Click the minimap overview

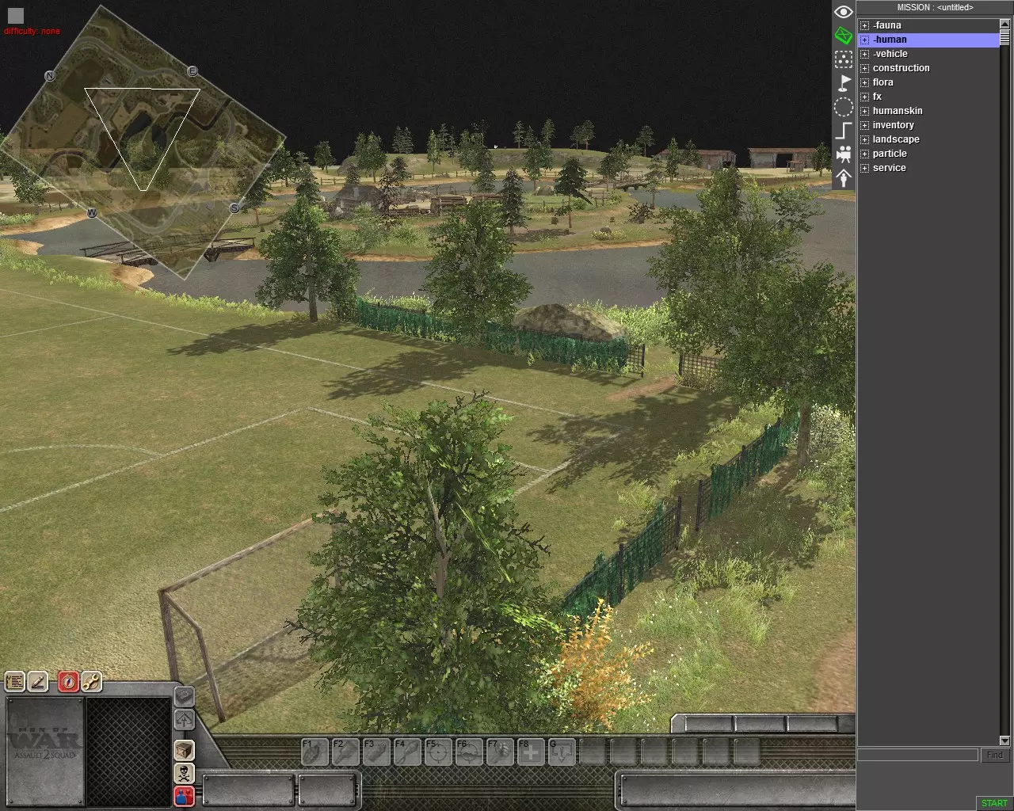tap(143, 143)
